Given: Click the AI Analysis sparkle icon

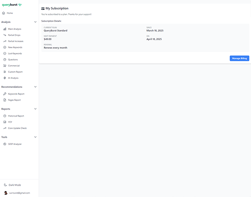Looking at the screenshot, I should click(x=5, y=78).
